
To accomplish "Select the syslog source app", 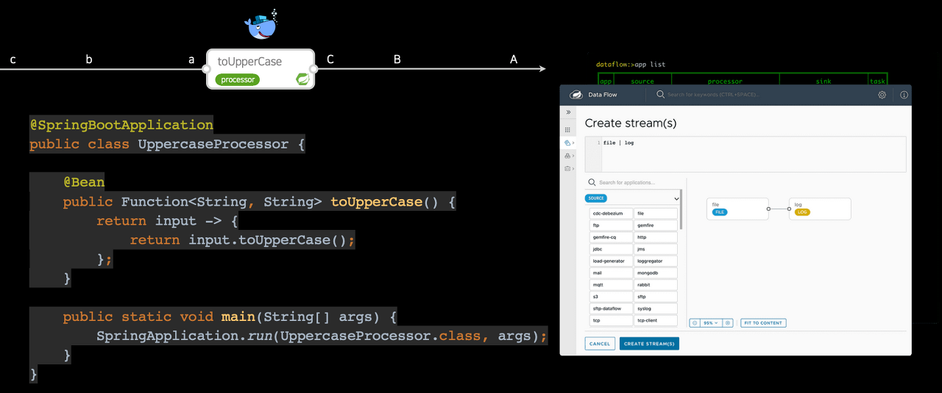I will (x=656, y=309).
